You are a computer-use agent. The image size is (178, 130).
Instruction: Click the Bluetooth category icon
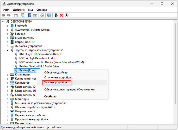tap(12, 26)
